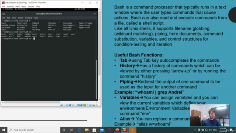The image size is (236, 133).
Task: Click the VM horizontal scroll-left arrow
Action: pyautogui.click(x=2, y=102)
